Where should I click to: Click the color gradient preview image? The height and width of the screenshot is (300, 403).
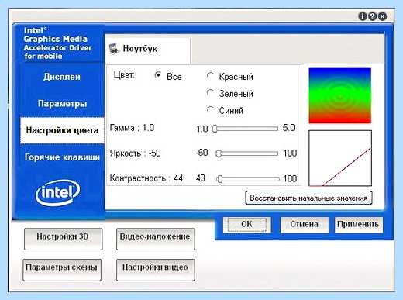340,95
